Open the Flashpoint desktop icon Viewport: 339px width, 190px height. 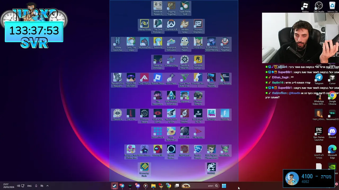pos(198,133)
